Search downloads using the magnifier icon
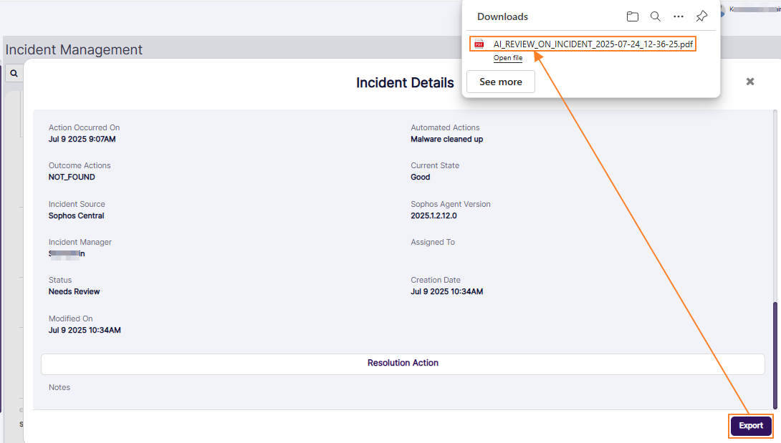This screenshot has height=443, width=781. point(656,16)
